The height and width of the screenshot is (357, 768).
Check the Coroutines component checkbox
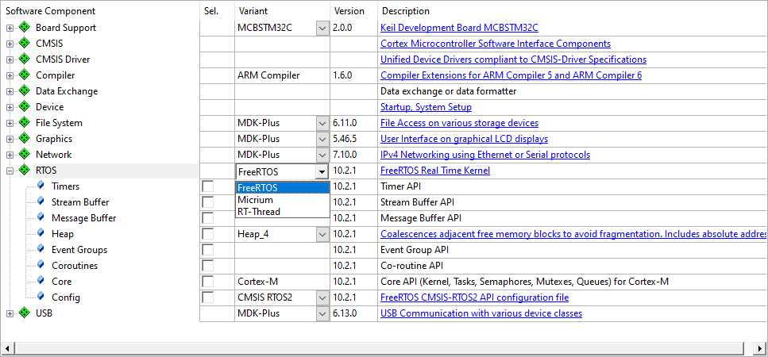click(208, 266)
